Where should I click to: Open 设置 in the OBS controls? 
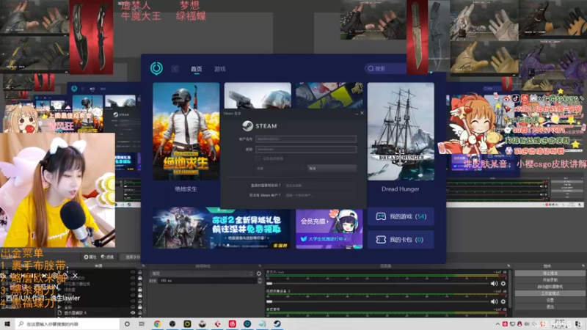click(x=550, y=300)
